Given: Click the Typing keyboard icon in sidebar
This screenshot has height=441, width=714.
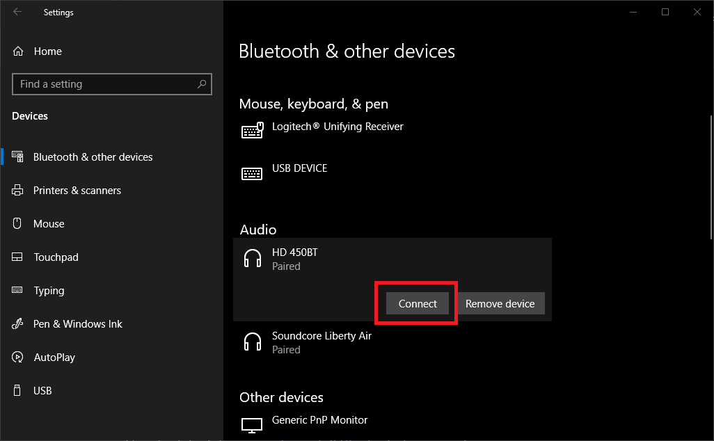Looking at the screenshot, I should (x=17, y=290).
